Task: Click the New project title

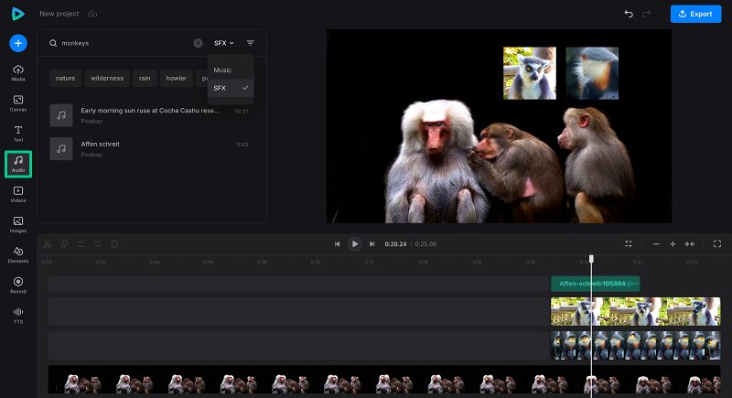Action: coord(59,14)
